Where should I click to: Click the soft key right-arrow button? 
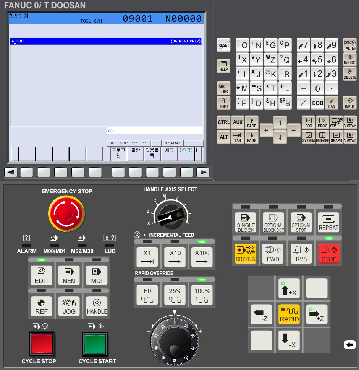[x=203, y=172]
